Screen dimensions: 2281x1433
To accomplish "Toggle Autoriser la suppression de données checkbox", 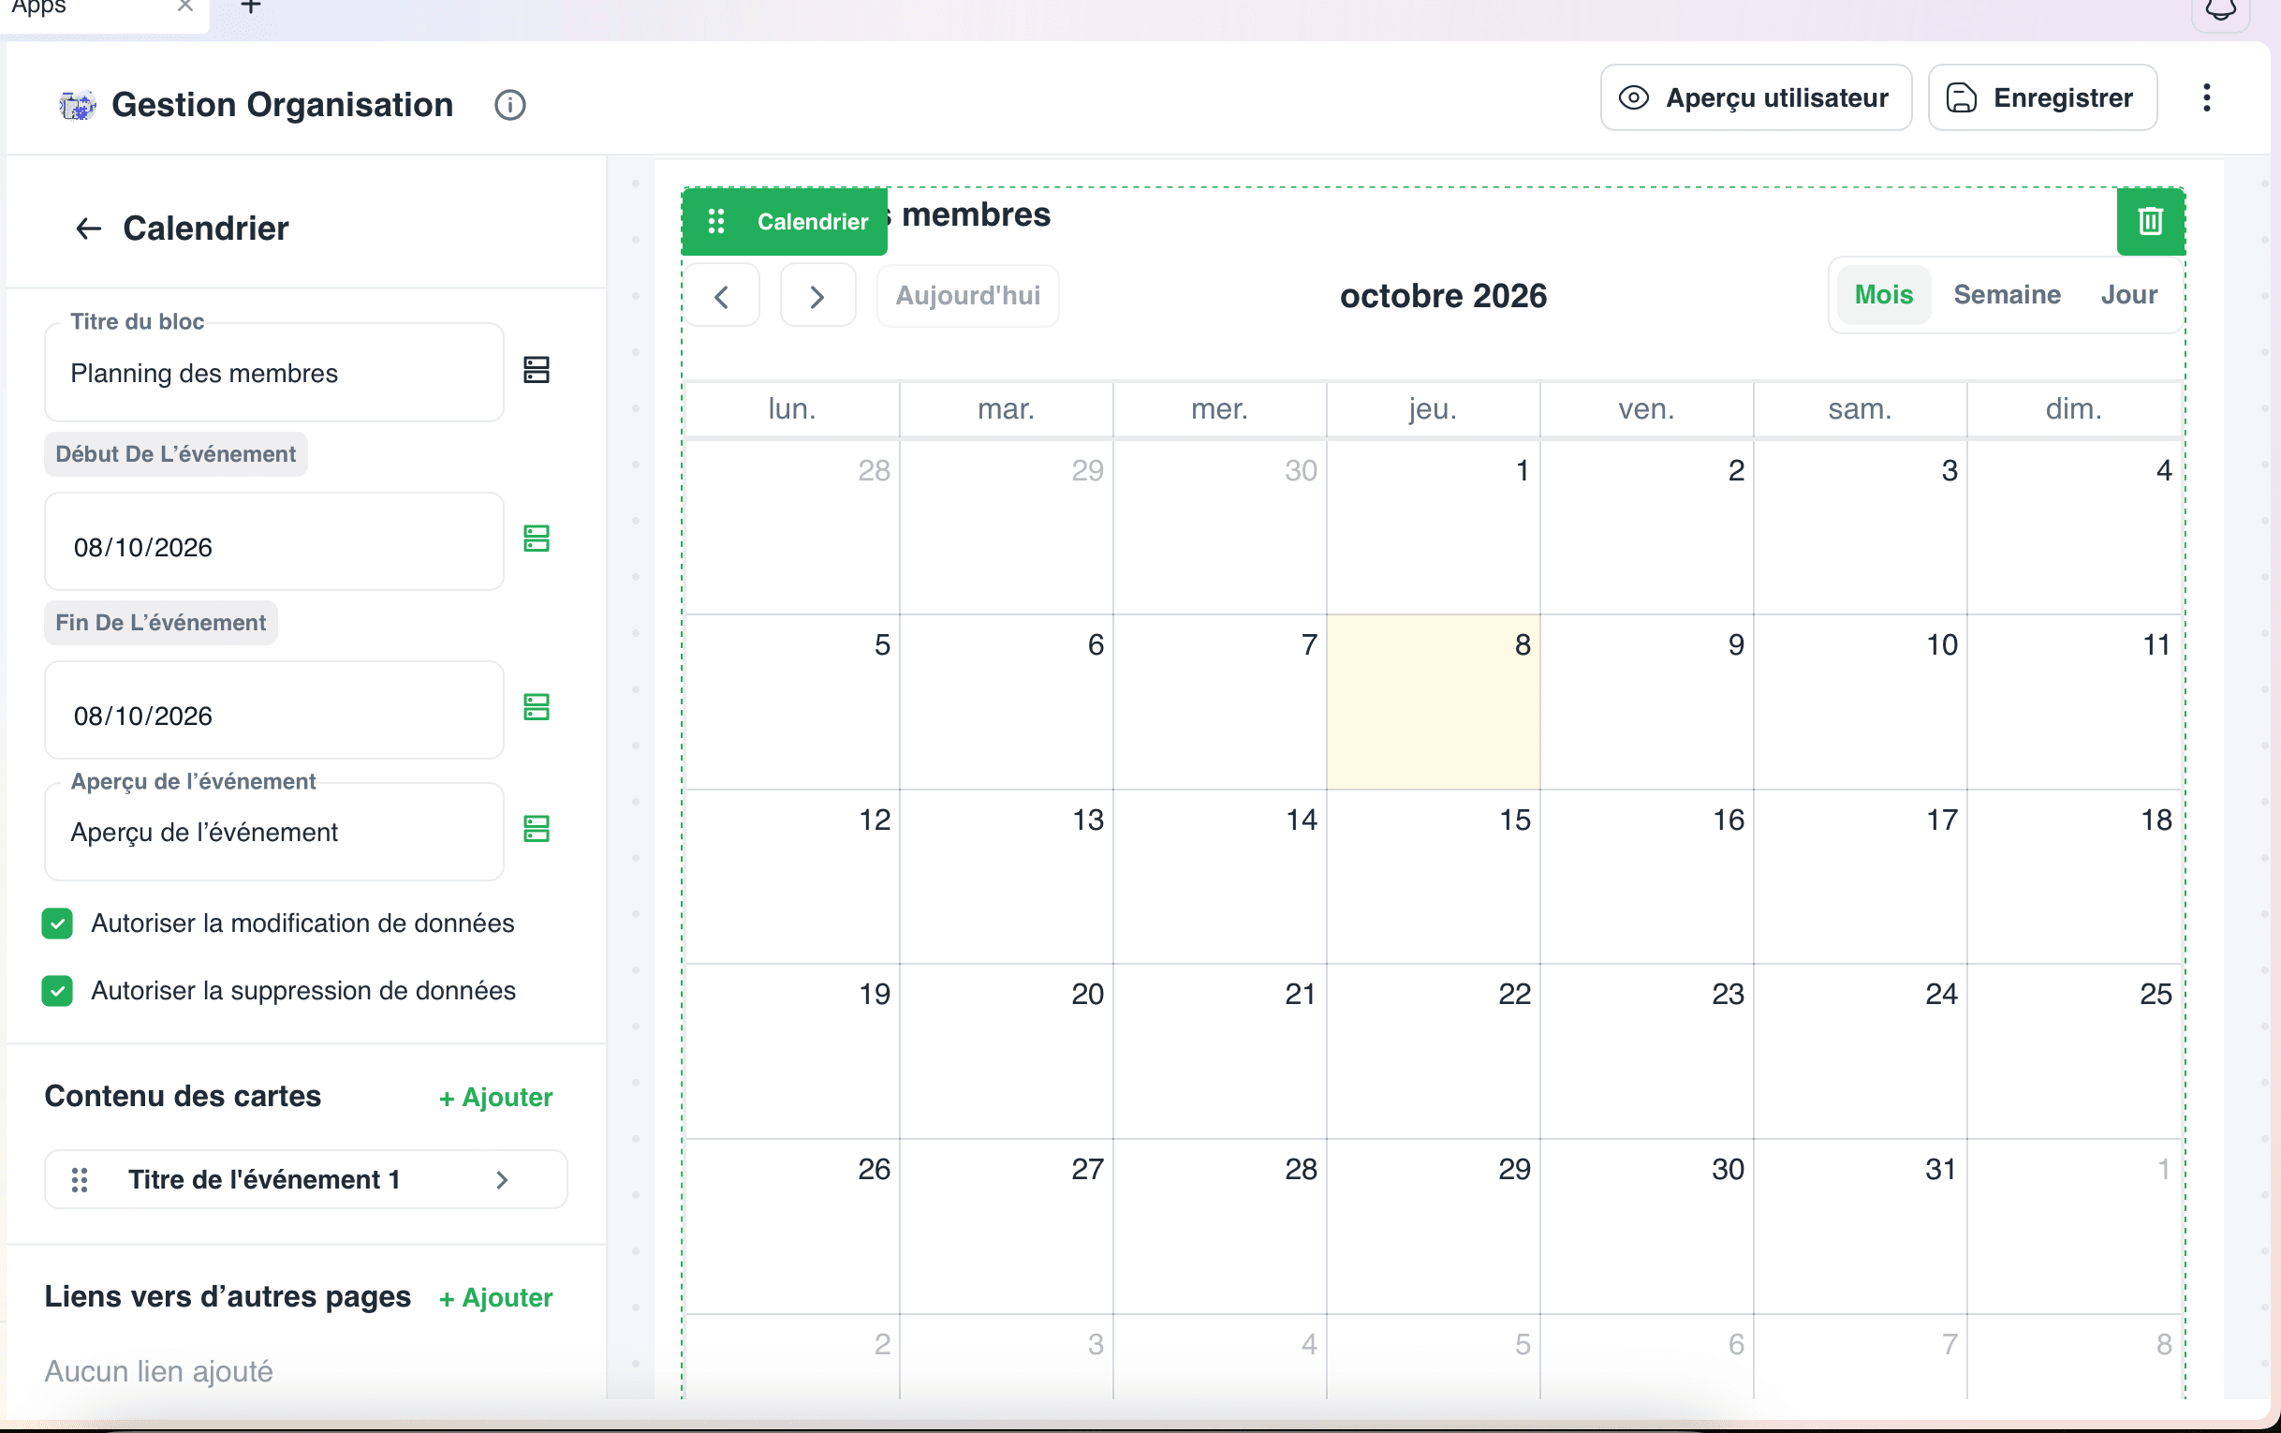I will (57, 991).
